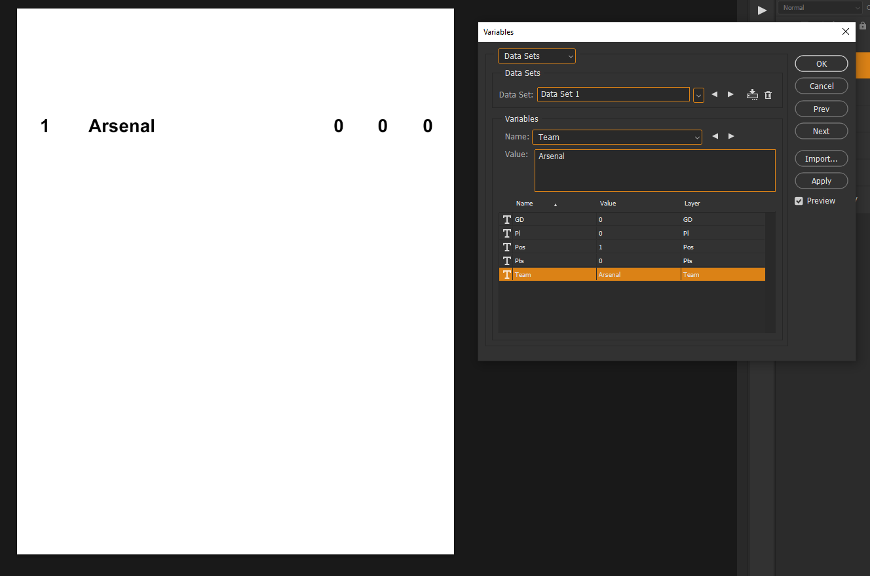Click the Value column header
This screenshot has width=870, height=576.
click(x=608, y=204)
